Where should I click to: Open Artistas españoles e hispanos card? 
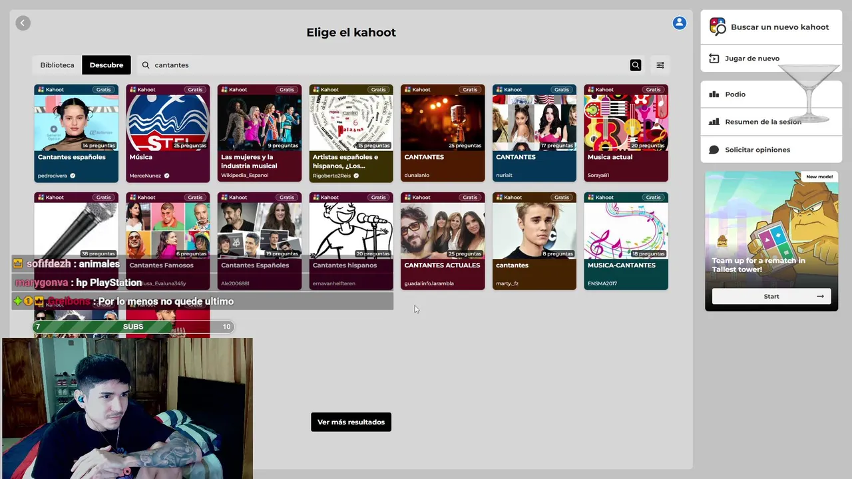click(351, 133)
